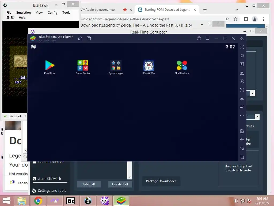
Task: Click the Android back arrow in sidebar
Action: [242, 139]
